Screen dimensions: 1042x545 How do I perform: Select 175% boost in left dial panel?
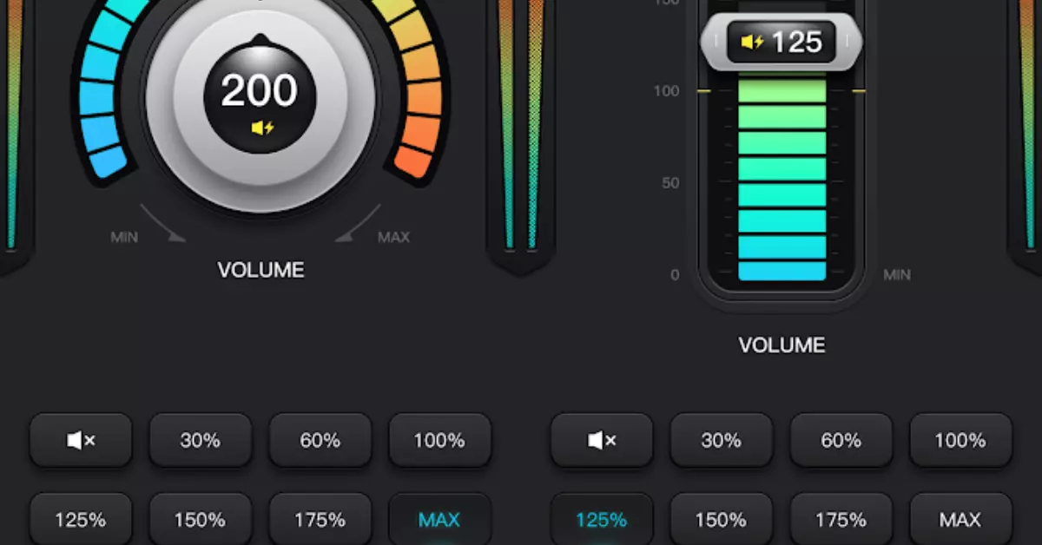tap(320, 519)
